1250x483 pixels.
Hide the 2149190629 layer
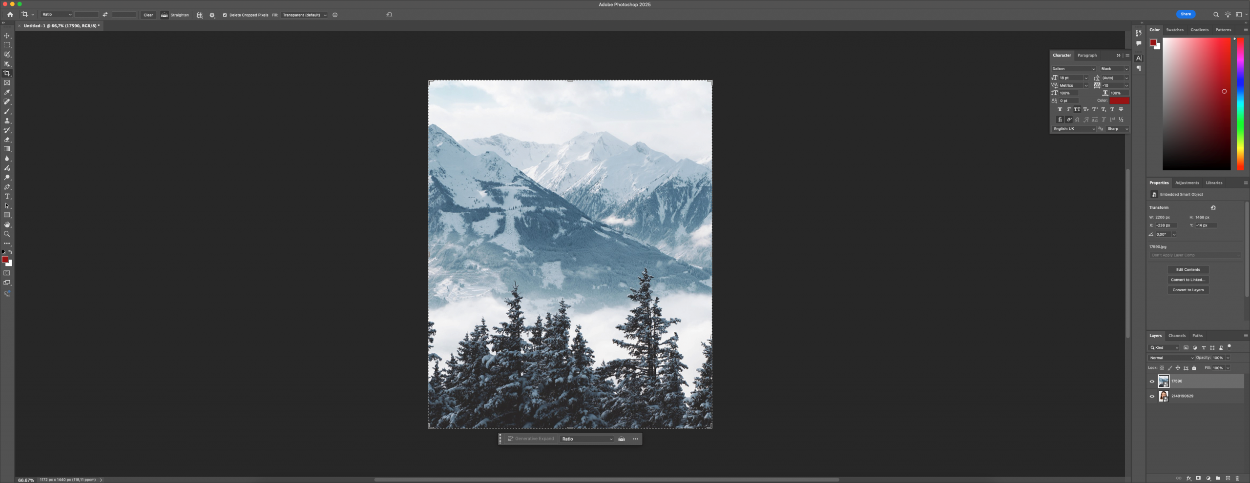click(1152, 396)
